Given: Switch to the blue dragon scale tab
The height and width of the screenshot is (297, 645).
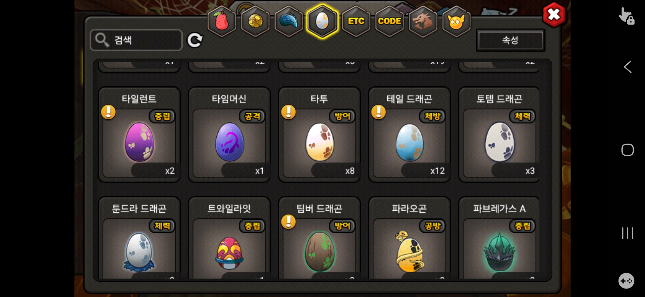Looking at the screenshot, I should tap(289, 21).
